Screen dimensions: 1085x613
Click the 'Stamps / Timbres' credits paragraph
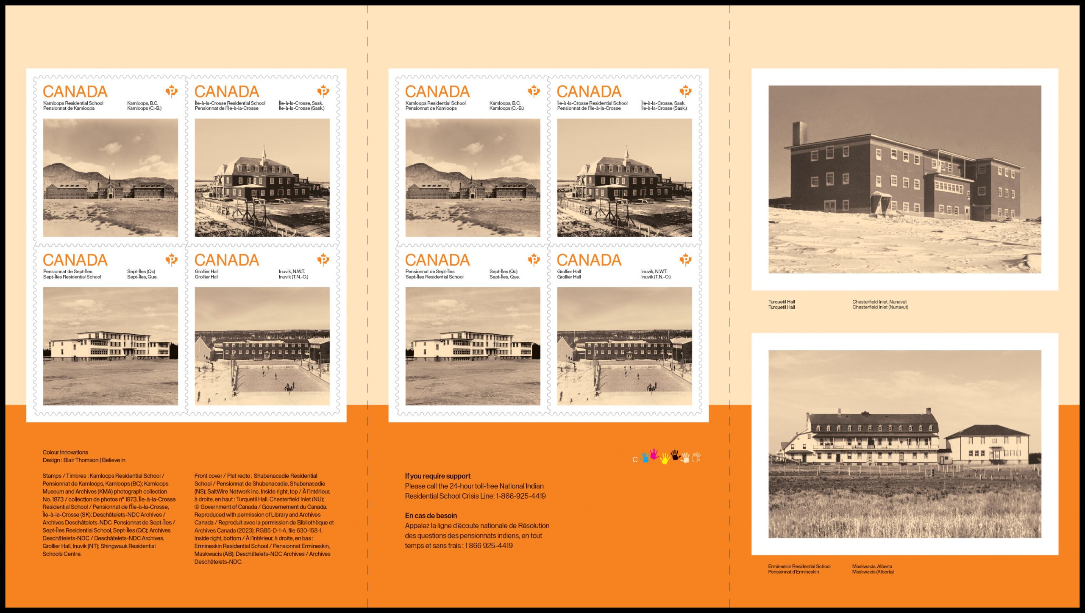[x=108, y=515]
